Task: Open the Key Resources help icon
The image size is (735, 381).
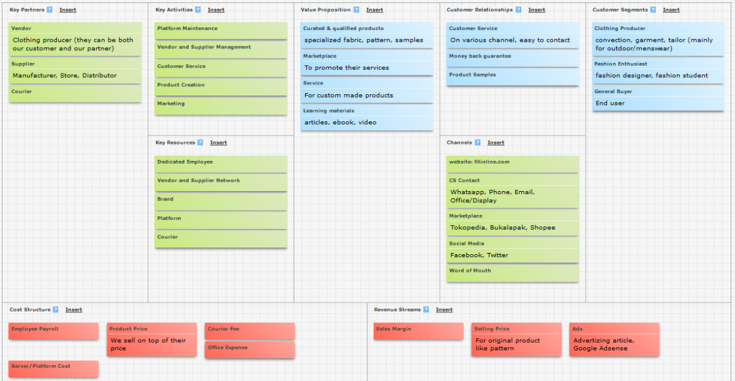Action: [200, 143]
